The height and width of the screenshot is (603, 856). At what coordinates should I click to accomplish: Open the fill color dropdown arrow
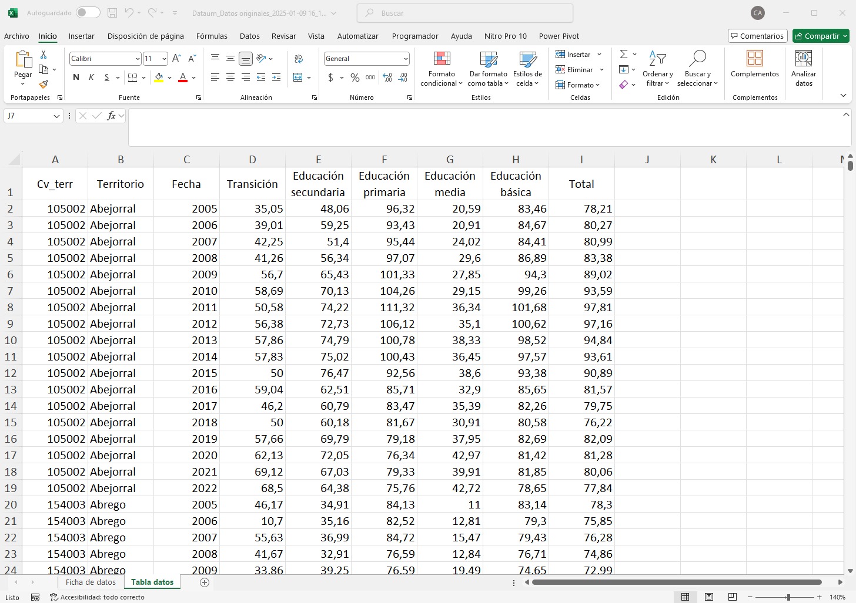pyautogui.click(x=169, y=77)
